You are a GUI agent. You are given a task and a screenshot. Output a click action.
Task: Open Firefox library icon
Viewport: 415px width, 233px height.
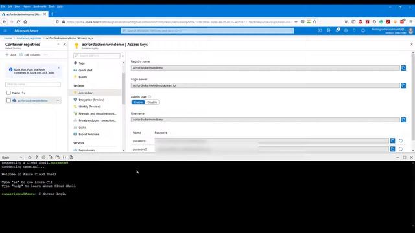[x=346, y=22]
